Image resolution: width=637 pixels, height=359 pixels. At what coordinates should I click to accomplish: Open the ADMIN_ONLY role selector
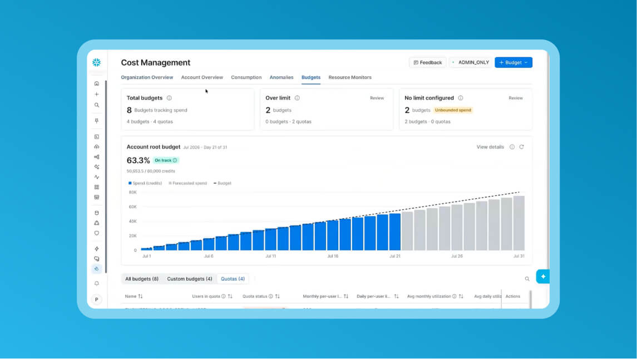pyautogui.click(x=471, y=62)
